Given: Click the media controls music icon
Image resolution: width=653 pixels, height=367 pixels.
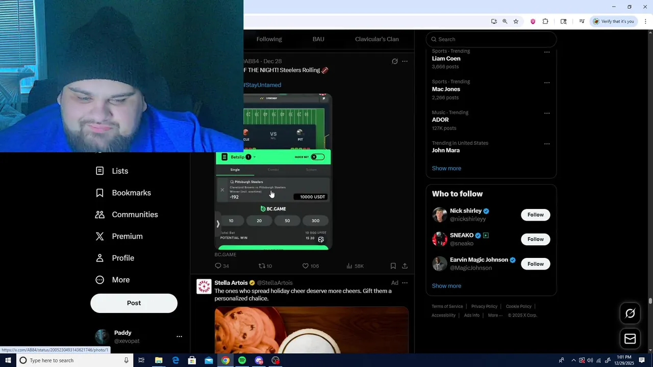Looking at the screenshot, I should [582, 21].
